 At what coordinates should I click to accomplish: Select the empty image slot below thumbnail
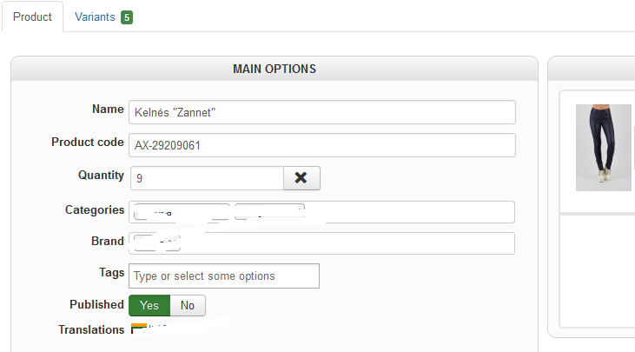[x=598, y=269]
